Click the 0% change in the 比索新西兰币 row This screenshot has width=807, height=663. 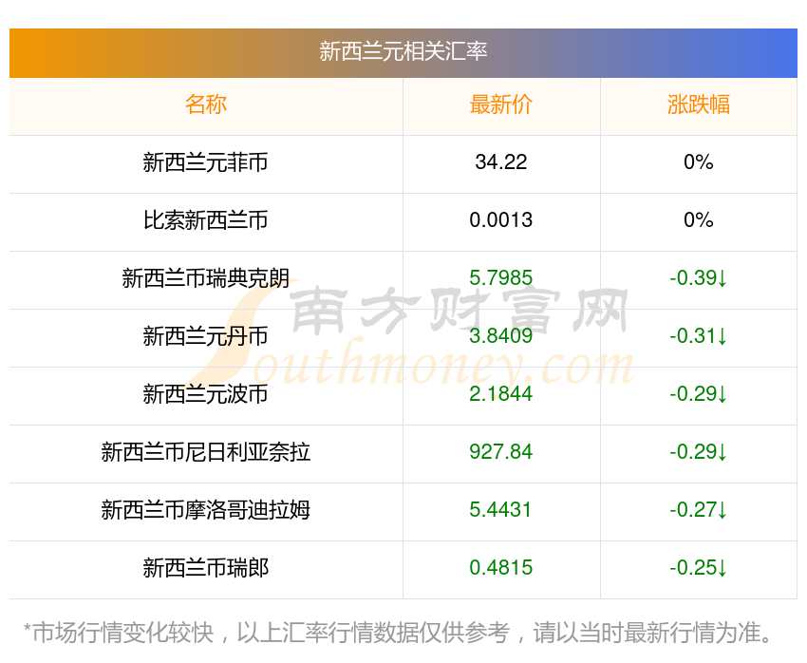pyautogui.click(x=699, y=220)
